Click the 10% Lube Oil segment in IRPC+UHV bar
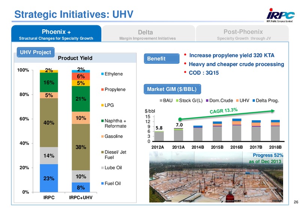 [81, 176]
